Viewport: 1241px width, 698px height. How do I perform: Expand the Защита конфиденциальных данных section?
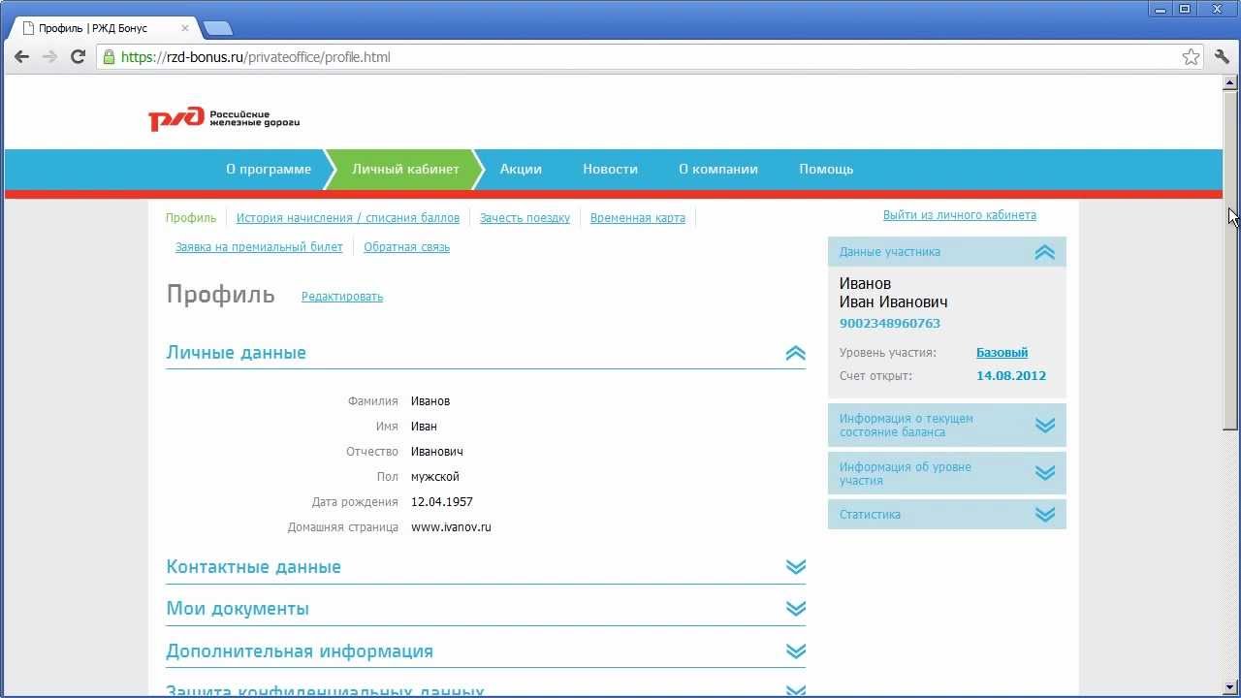coord(795,691)
